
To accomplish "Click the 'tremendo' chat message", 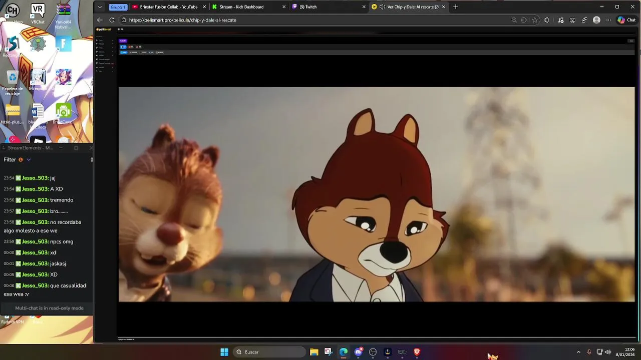I will point(62,200).
